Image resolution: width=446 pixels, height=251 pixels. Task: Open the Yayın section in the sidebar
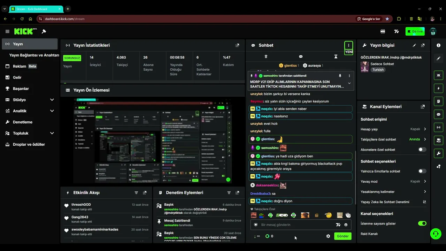pyautogui.click(x=30, y=44)
